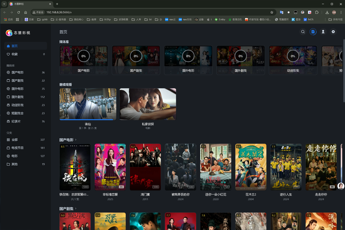The image size is (345, 230).
Task: Click the 诛仙 playback progress bar
Action: coord(88,120)
